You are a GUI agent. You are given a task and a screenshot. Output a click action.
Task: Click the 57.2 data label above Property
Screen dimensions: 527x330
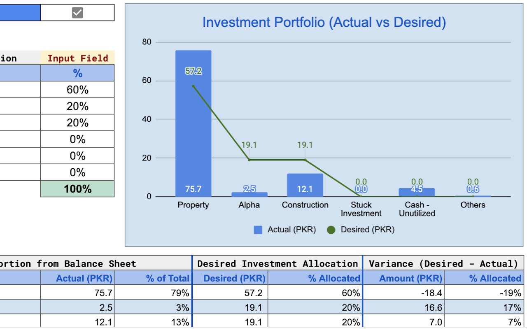(193, 71)
